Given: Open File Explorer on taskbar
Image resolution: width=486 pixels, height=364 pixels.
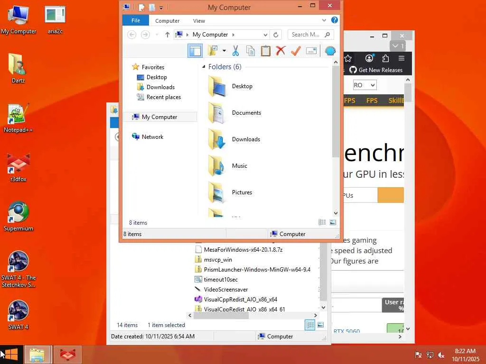Looking at the screenshot, I should point(37,355).
